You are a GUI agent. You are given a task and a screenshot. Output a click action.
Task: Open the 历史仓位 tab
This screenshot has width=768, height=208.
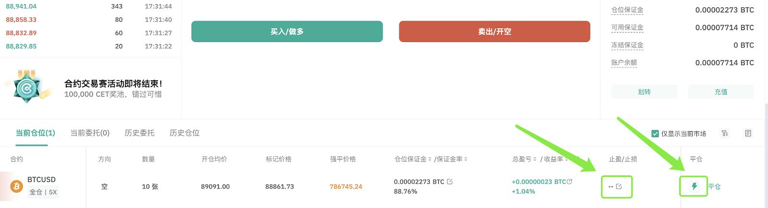click(x=184, y=133)
